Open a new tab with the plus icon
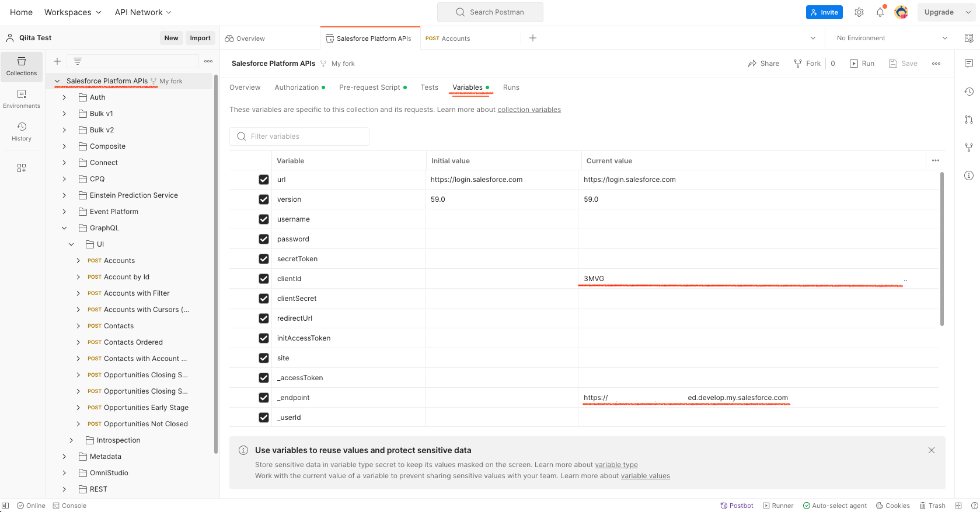This screenshot has height=512, width=980. [x=533, y=38]
